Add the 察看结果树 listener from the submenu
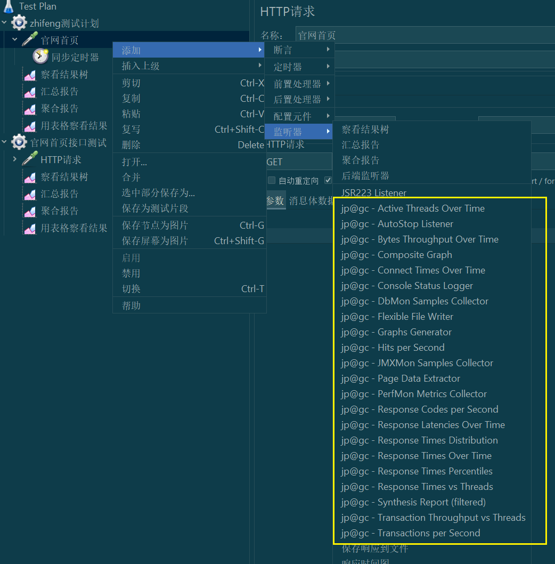Screen dimensions: 555x564 432,130
